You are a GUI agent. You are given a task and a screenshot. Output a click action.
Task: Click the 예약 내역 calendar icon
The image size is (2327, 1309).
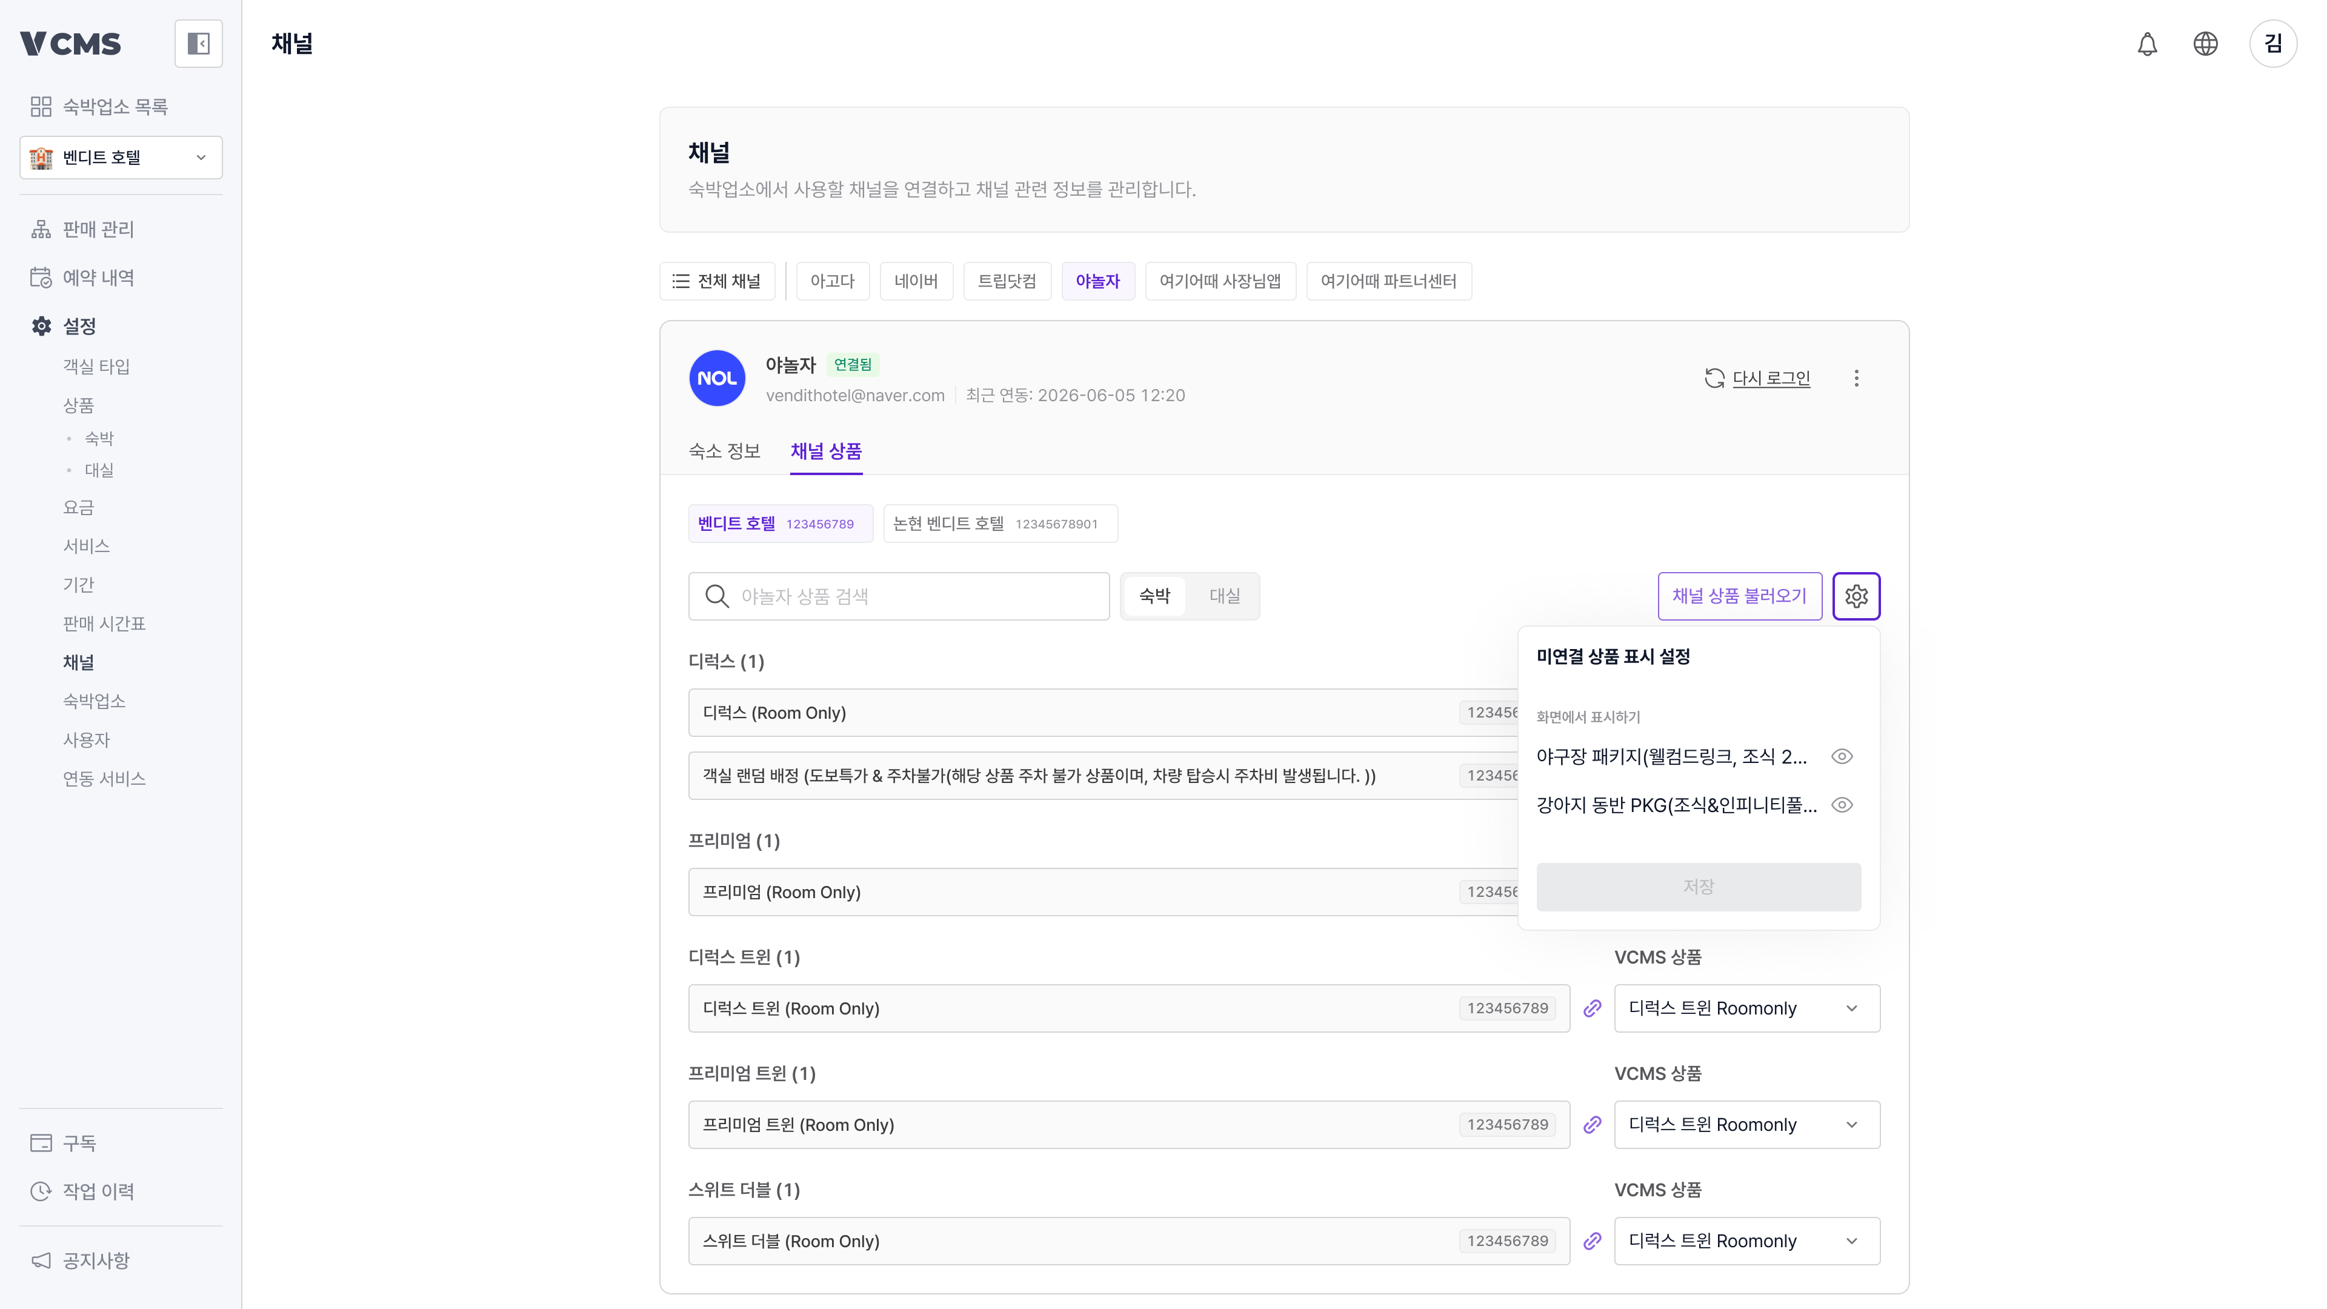tap(41, 278)
